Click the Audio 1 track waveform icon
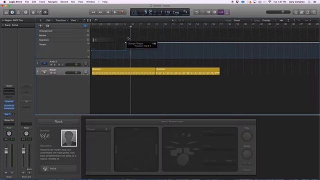Screen dimensions: 320x180 (44, 63)
